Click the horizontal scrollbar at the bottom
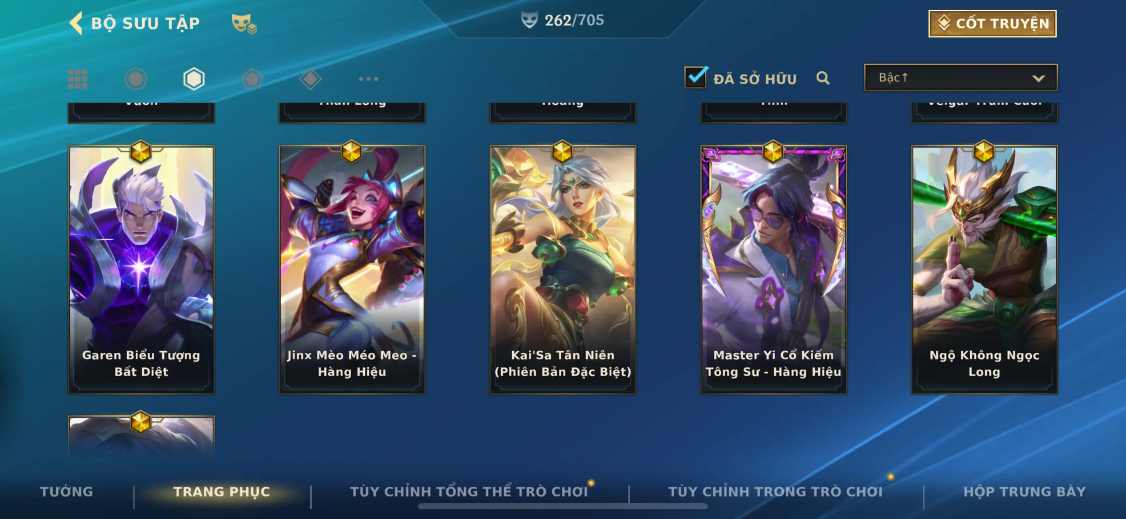1126x519 pixels. tap(563, 507)
